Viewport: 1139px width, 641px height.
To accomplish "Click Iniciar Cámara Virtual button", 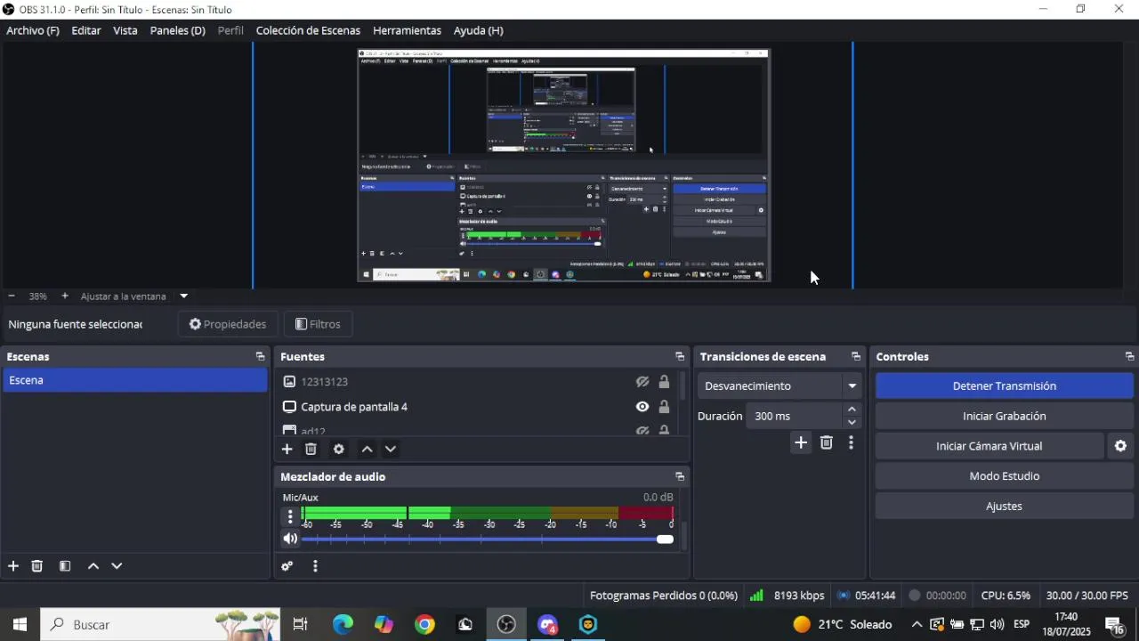I will [x=990, y=446].
